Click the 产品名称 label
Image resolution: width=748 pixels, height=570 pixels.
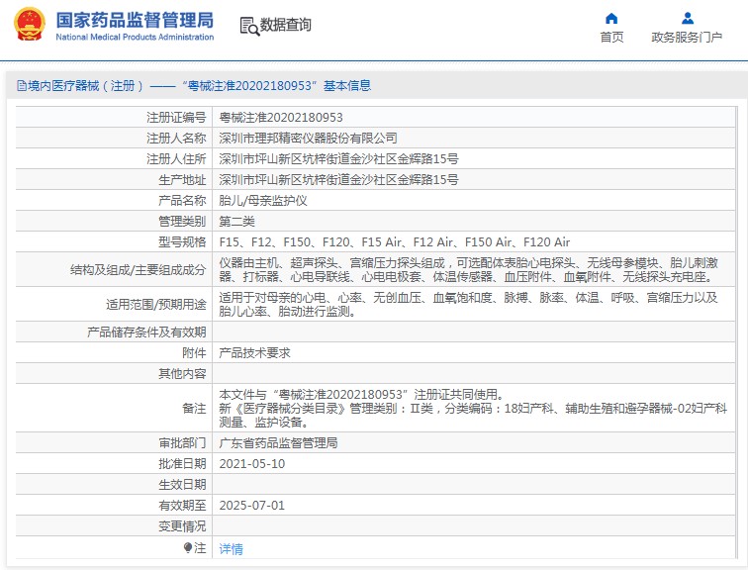[182, 201]
